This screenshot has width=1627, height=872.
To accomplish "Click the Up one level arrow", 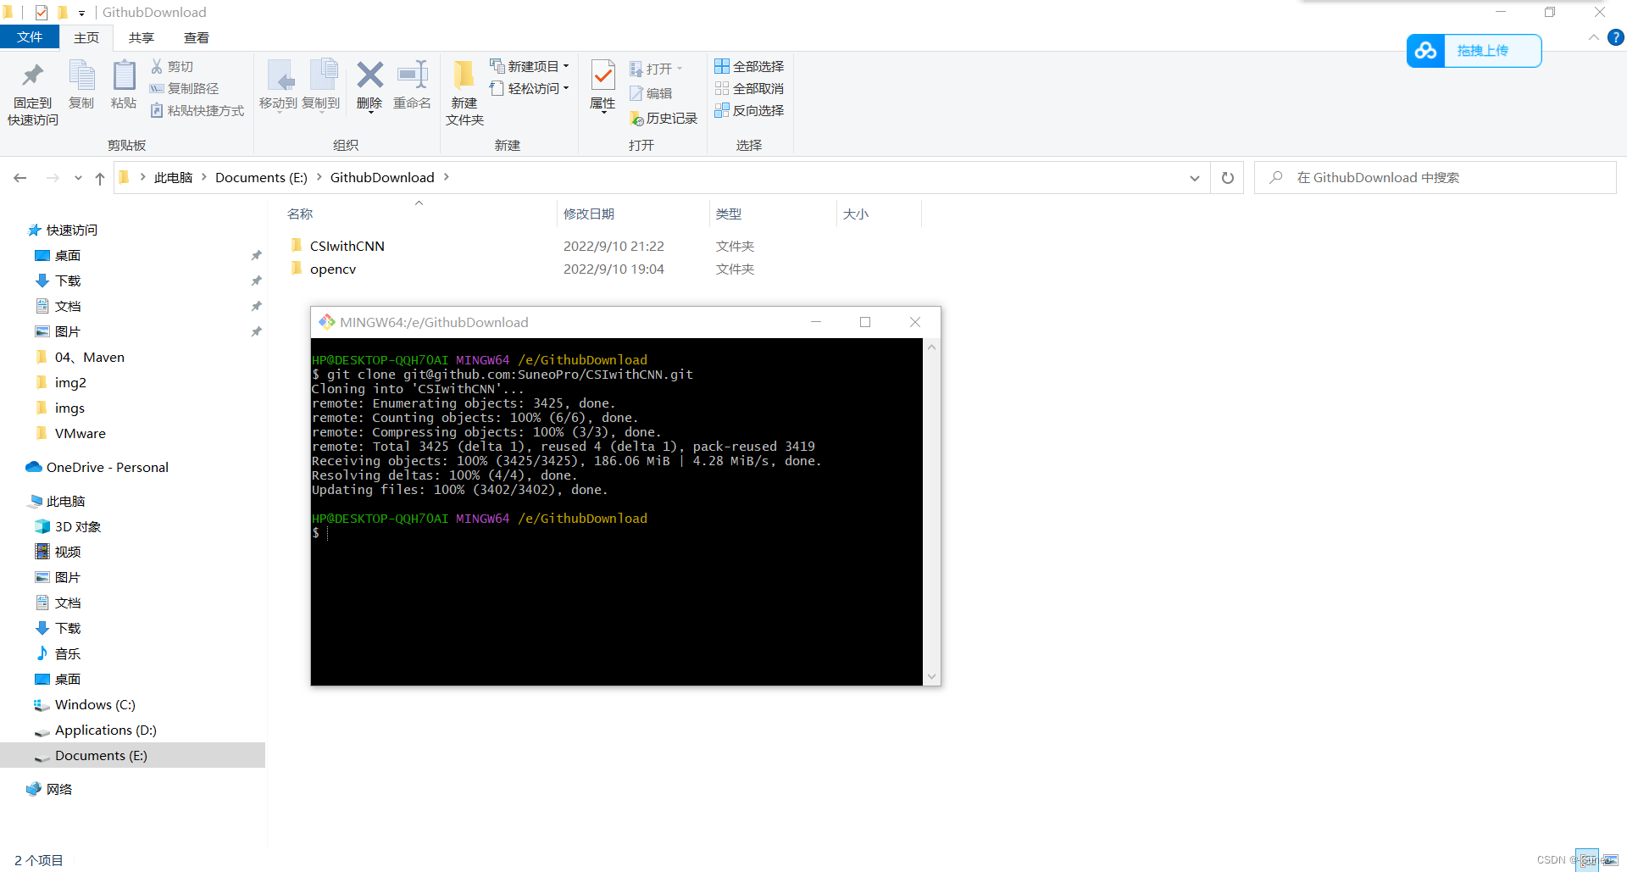I will [100, 178].
